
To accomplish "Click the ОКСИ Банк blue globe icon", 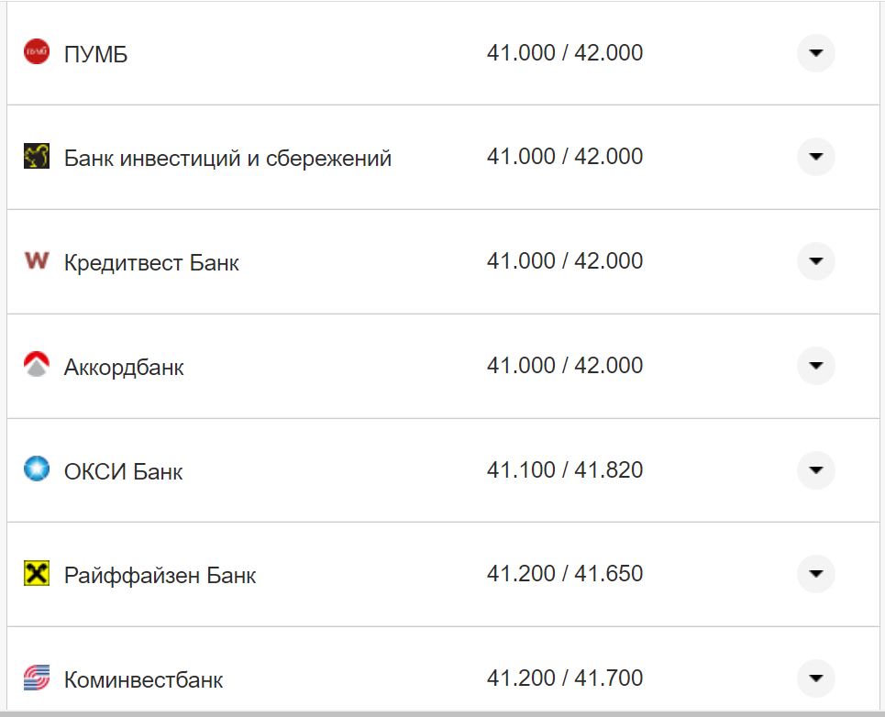I will point(35,470).
